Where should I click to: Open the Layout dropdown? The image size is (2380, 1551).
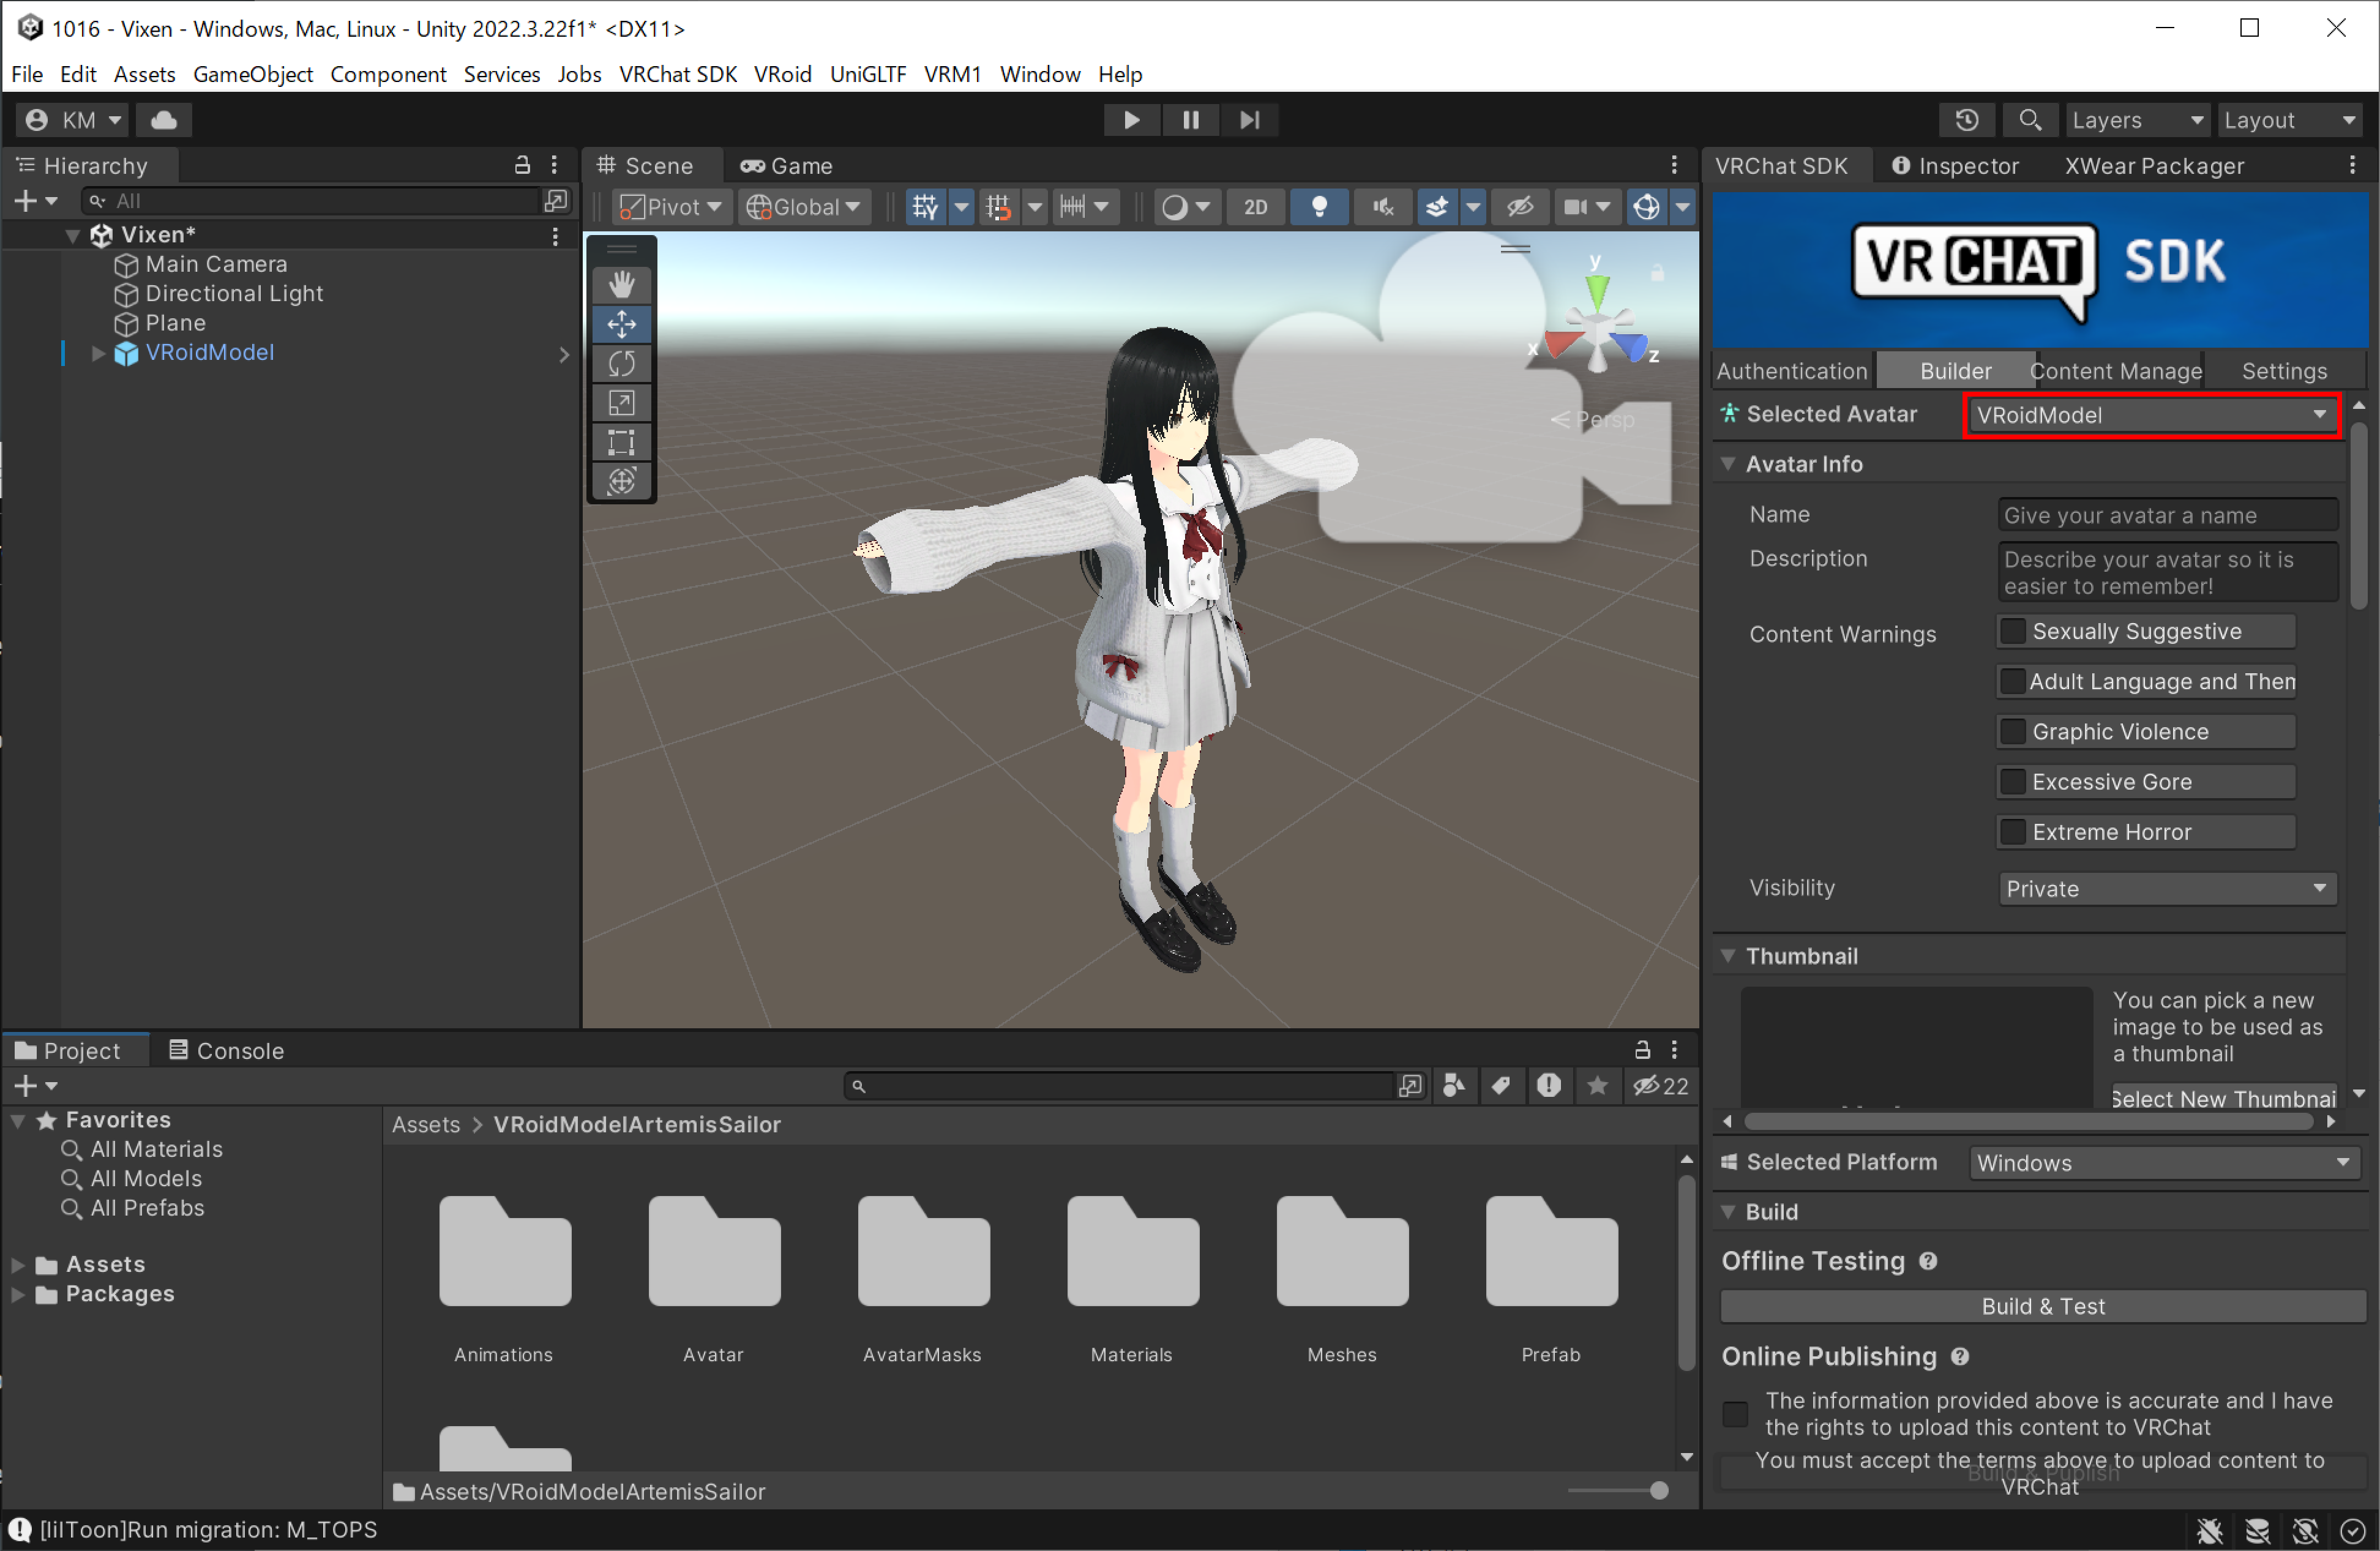2291,120
